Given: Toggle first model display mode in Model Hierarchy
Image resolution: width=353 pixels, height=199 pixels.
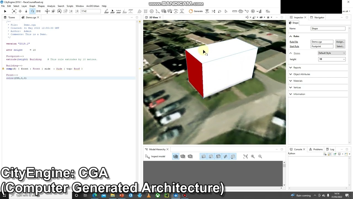Looking at the screenshot, I should point(175,156).
